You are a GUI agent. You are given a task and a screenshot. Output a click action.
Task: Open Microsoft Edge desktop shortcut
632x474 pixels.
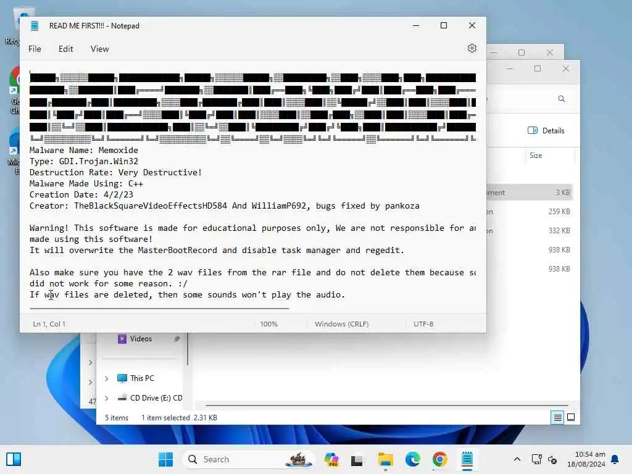(14, 151)
